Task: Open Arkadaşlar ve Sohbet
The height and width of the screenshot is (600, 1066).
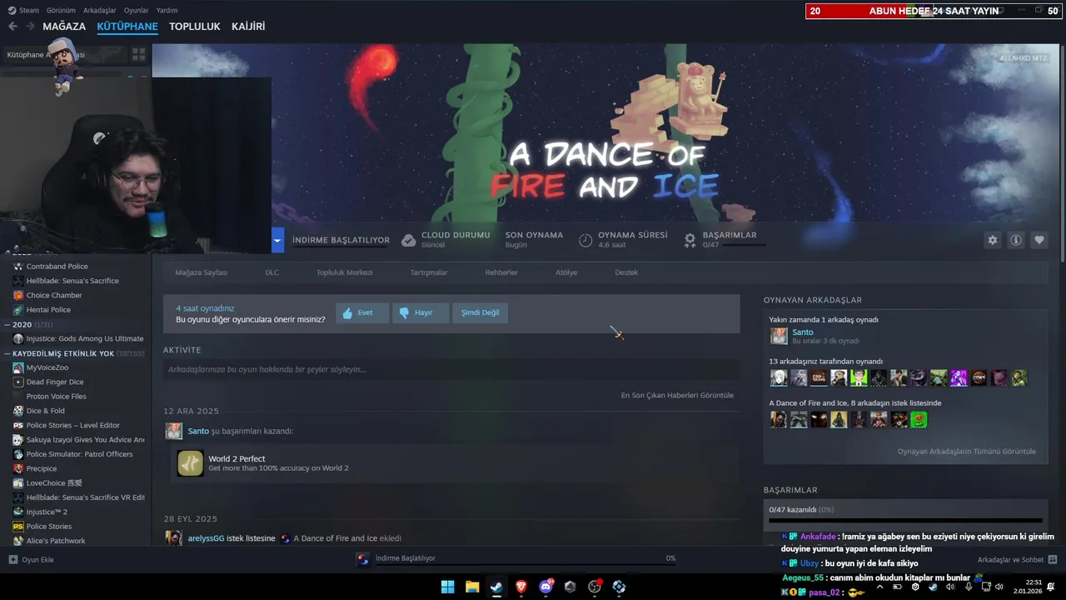Action: pyautogui.click(x=1017, y=559)
